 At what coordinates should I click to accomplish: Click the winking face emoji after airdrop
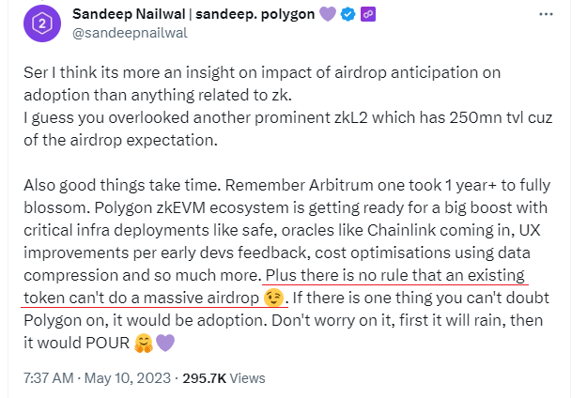pyautogui.click(x=274, y=298)
